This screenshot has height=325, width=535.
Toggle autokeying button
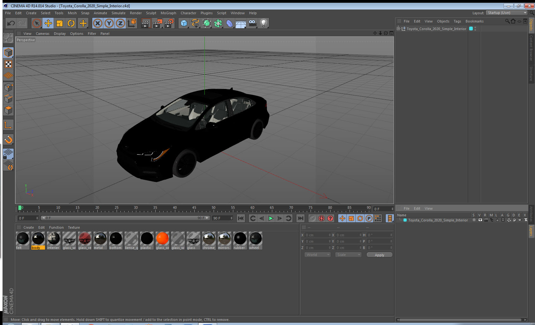point(321,218)
